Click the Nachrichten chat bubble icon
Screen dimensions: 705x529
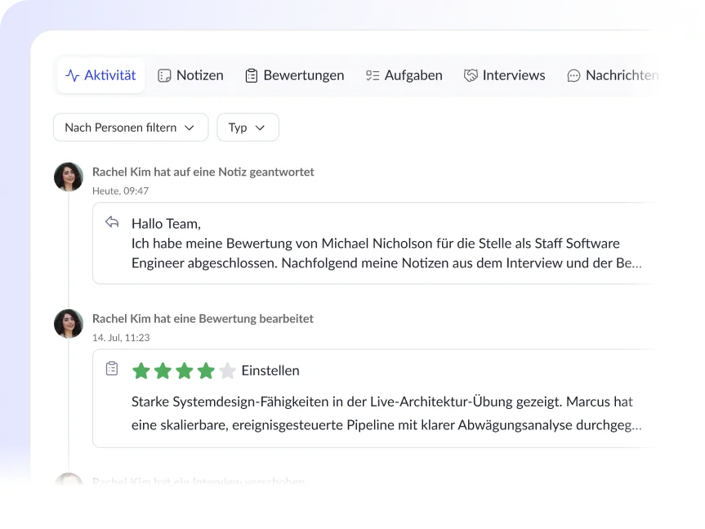(573, 76)
